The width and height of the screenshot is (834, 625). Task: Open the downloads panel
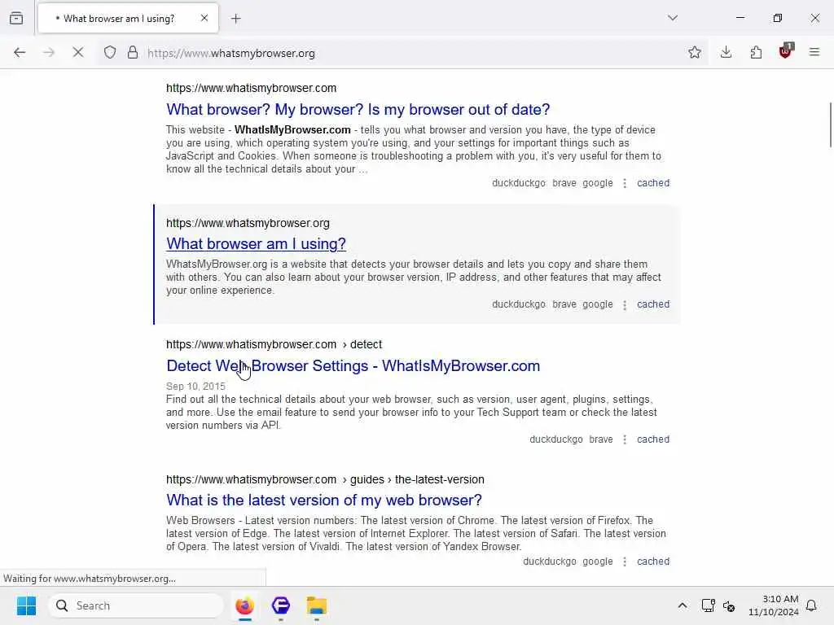726,52
